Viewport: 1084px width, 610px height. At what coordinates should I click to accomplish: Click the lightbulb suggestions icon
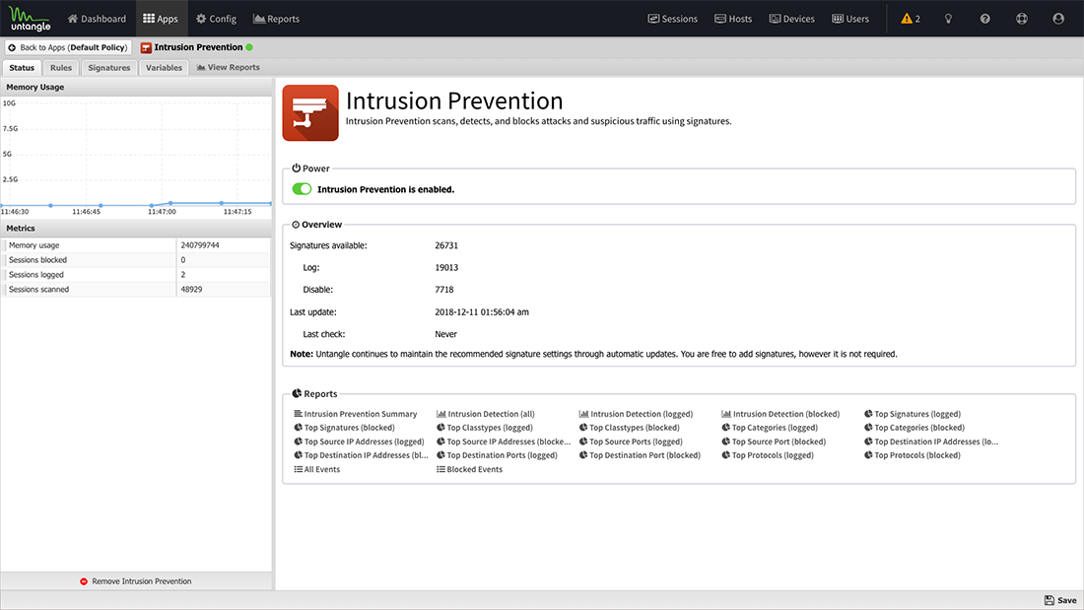(x=948, y=19)
